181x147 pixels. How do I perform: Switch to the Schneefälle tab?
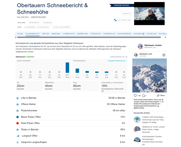click(x=109, y=34)
